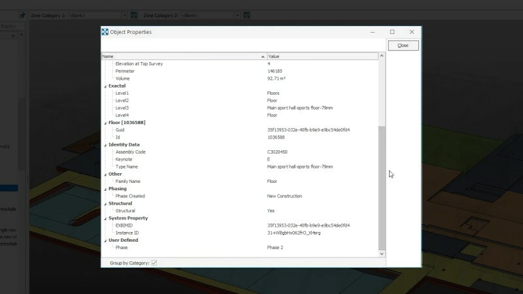Collapse the System Property section
The image size is (523, 294).
click(x=105, y=218)
